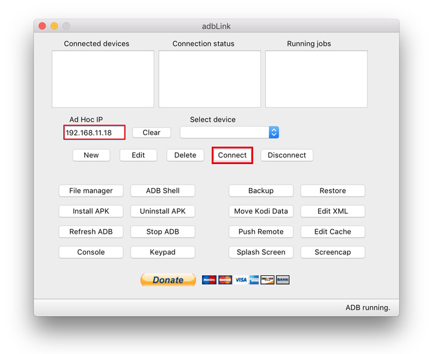Image resolution: width=433 pixels, height=354 pixels.
Task: Click the yellow Donate button
Action: pos(168,280)
